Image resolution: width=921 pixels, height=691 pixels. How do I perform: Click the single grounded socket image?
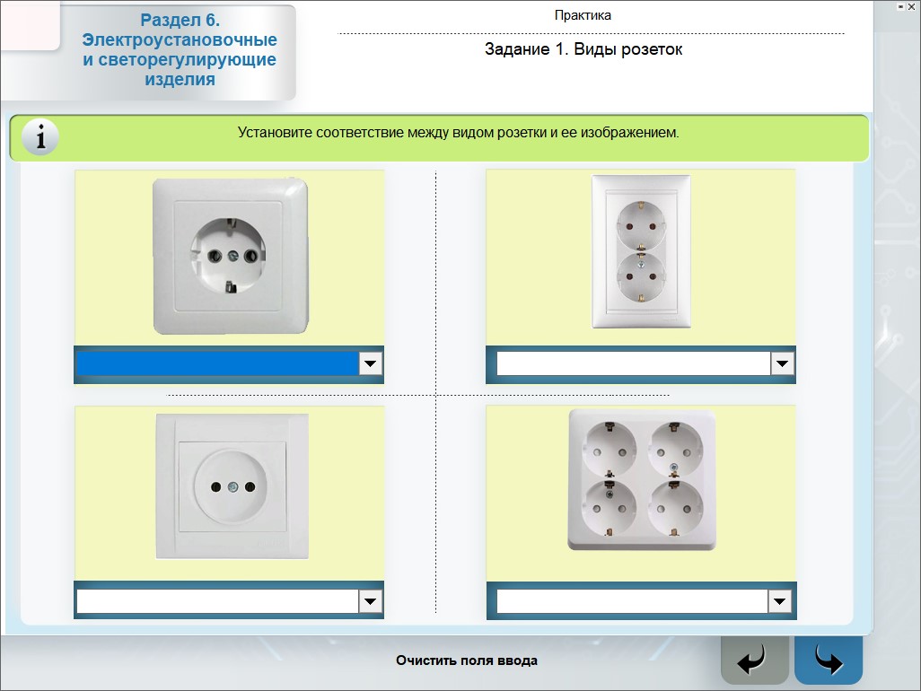[230, 256]
